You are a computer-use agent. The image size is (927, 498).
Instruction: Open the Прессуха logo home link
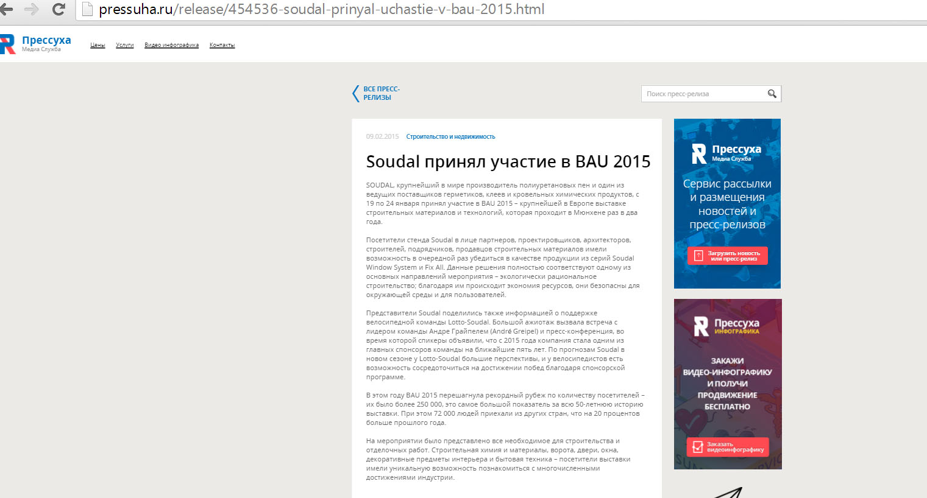pos(35,44)
